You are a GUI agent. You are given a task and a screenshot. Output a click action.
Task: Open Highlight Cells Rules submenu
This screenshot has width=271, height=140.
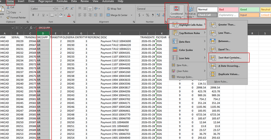188,25
